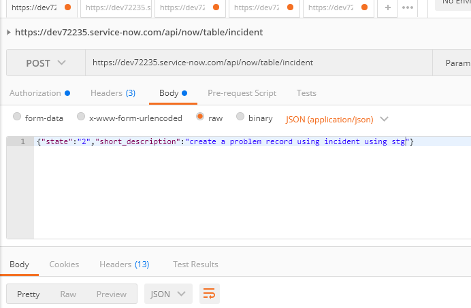The width and height of the screenshot is (471, 308).
Task: Select the binary body radio option
Action: pos(240,116)
